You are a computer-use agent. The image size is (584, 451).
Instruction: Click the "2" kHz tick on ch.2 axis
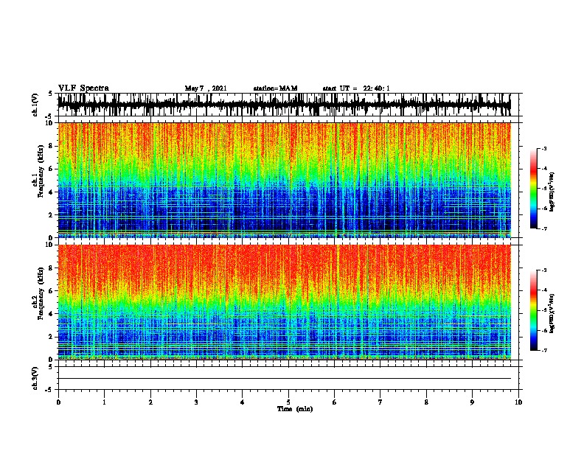pyautogui.click(x=52, y=337)
